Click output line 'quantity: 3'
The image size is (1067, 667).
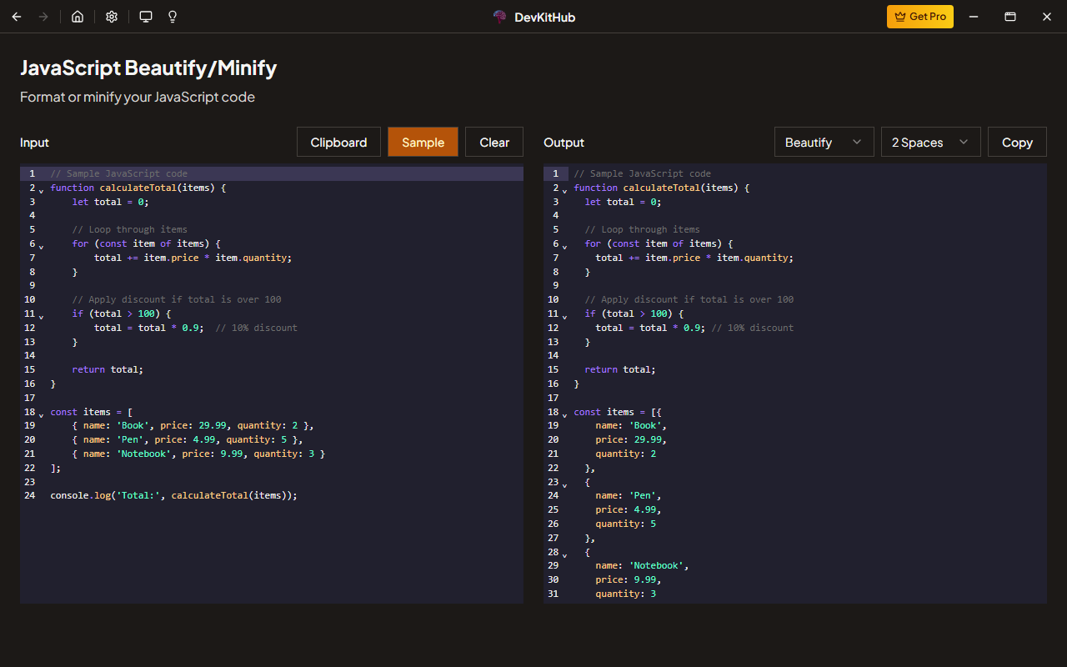click(x=626, y=594)
